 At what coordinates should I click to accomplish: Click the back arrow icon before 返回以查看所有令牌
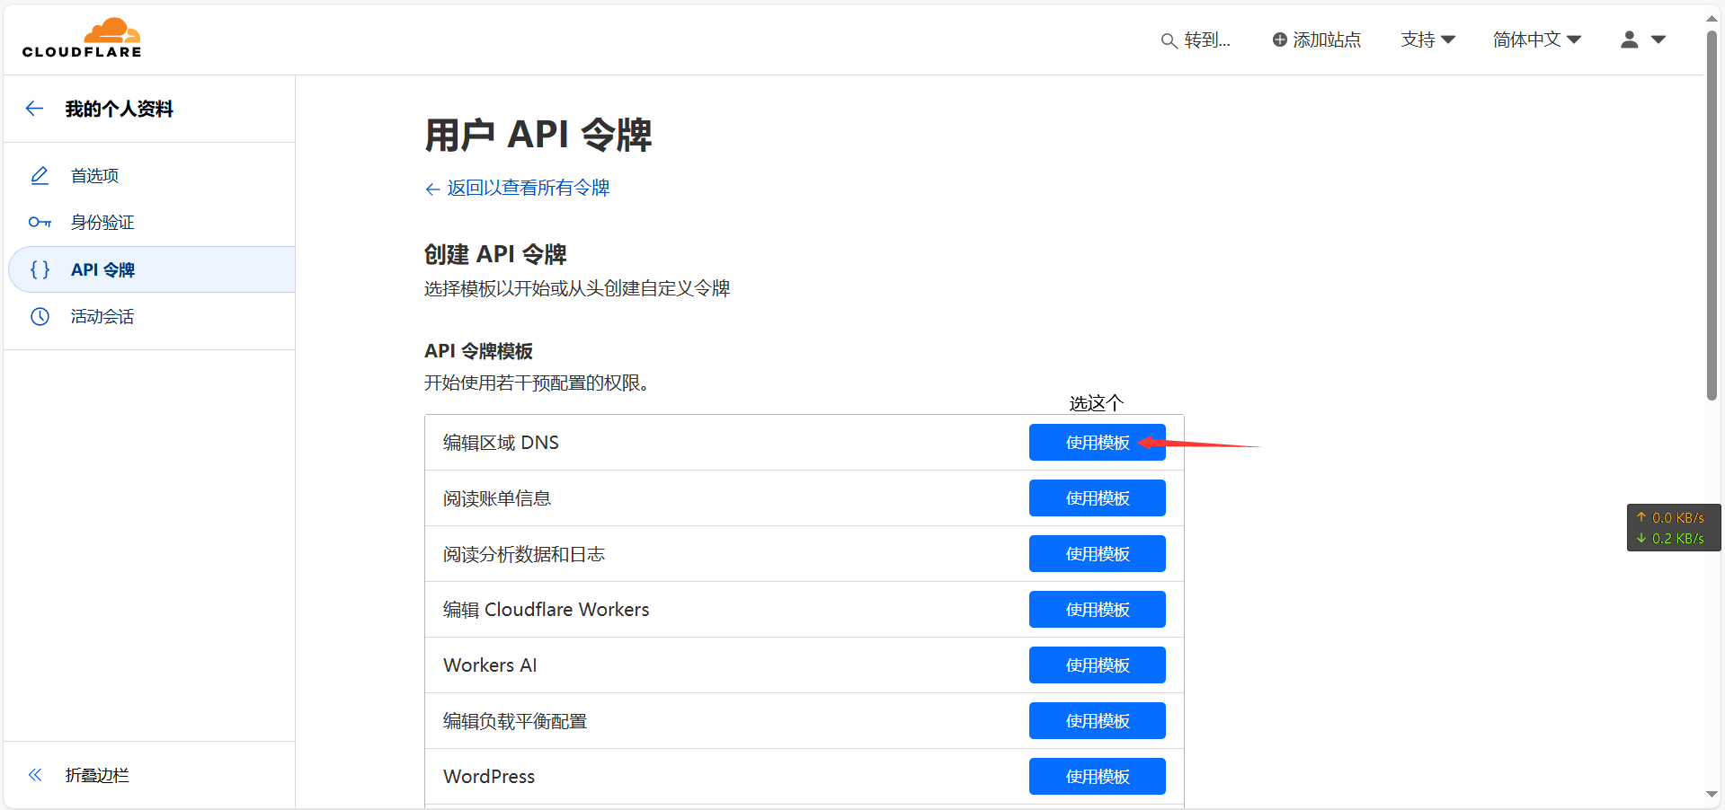pyautogui.click(x=432, y=189)
